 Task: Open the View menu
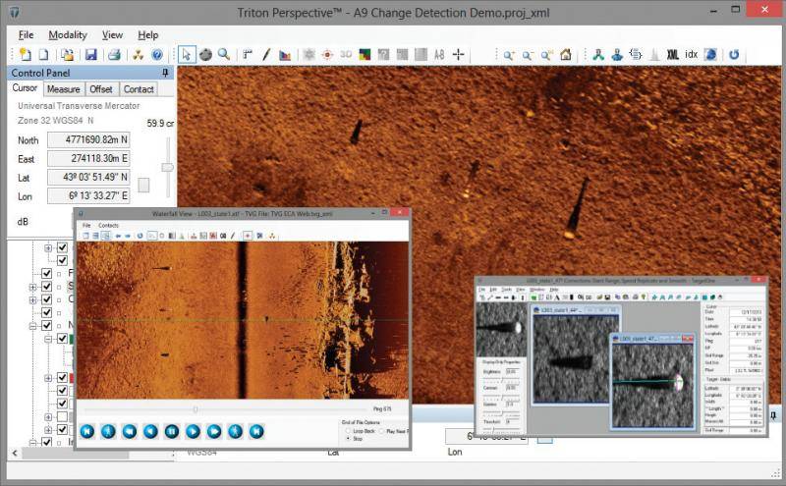[112, 35]
